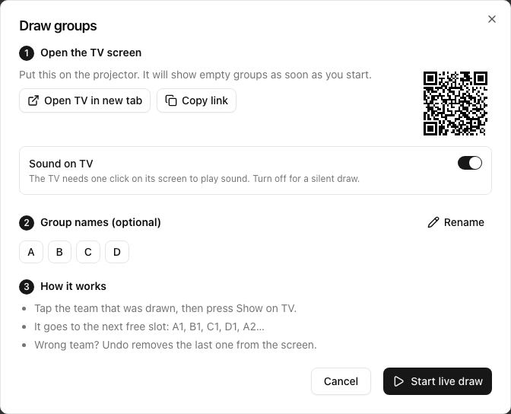Select group chip B

point(59,252)
